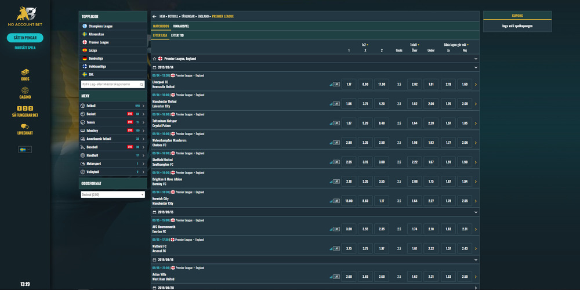Select Premier League in Toppligor

click(x=113, y=42)
